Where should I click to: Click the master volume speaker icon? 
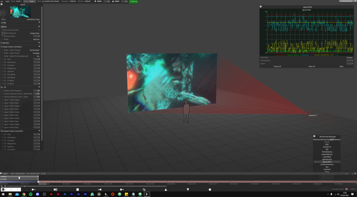point(113,1)
